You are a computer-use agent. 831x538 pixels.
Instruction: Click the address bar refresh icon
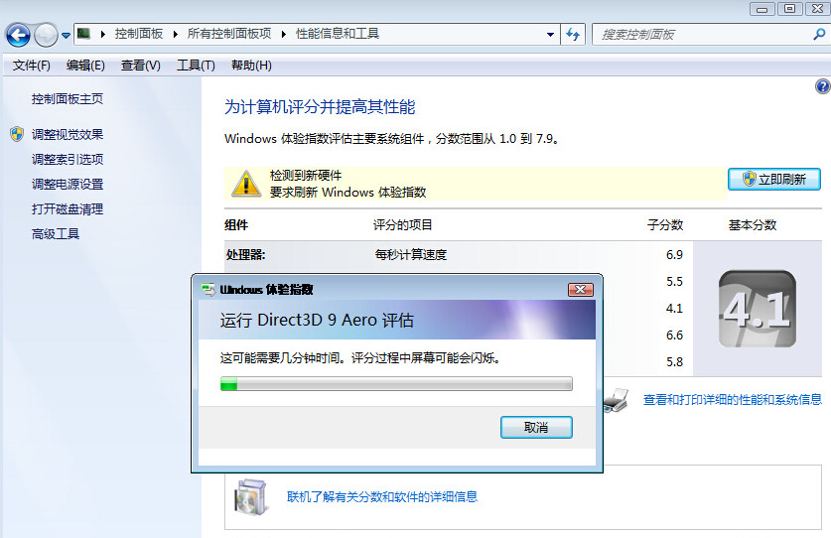573,34
